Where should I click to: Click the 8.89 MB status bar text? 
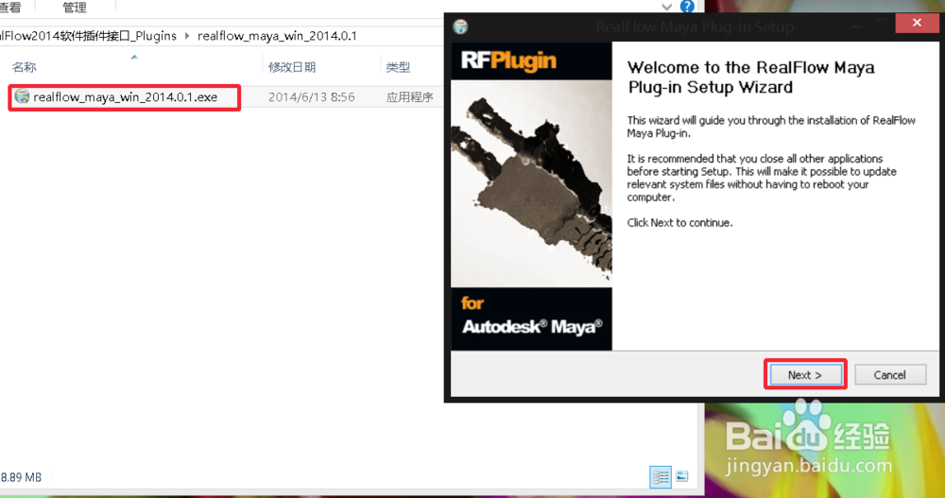pos(21,477)
